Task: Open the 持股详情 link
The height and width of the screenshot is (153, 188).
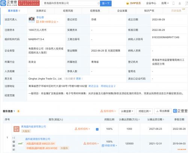Action: click(x=109, y=145)
